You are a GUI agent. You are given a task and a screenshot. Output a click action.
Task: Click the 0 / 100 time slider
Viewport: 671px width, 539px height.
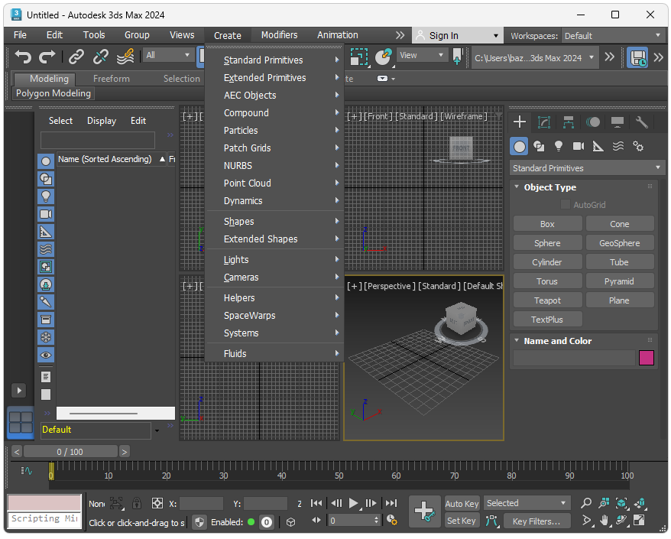click(70, 452)
